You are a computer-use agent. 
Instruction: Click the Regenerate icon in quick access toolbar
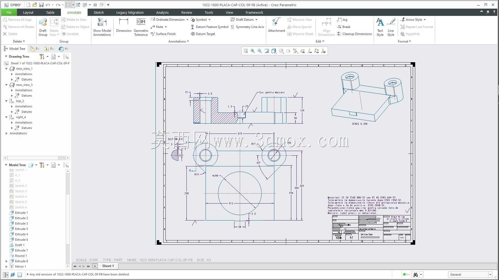78,5
